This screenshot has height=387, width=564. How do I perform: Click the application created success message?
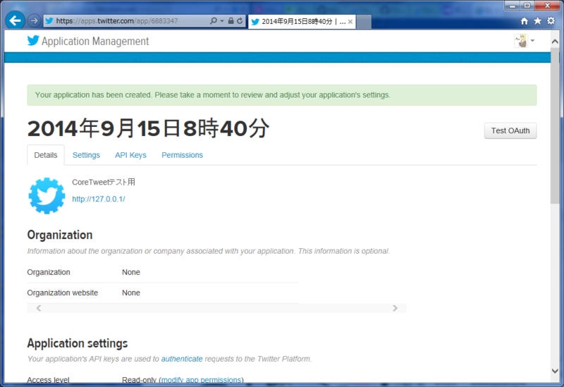point(282,95)
